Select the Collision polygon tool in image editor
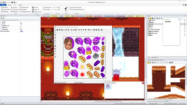Image resolution: width=187 pixels, height=105 pixels. coord(55,57)
